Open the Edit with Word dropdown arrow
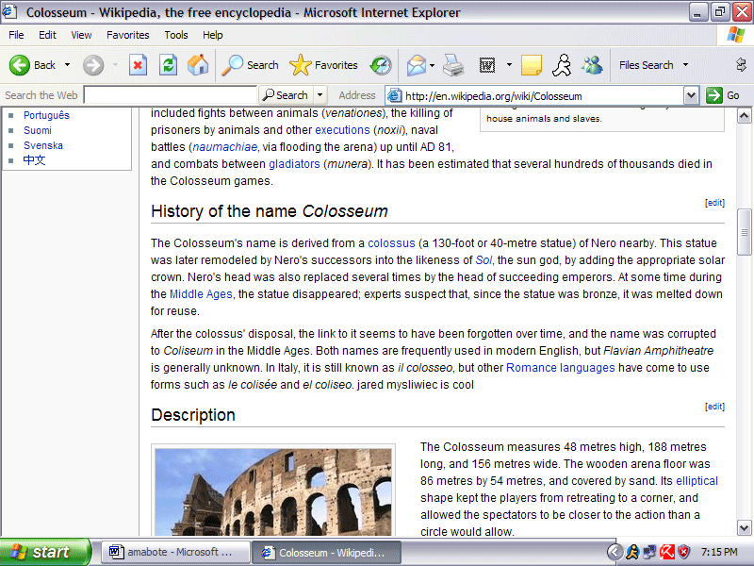 click(509, 65)
